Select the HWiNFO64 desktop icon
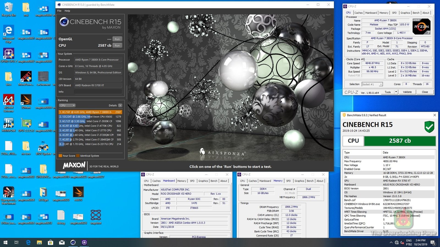This screenshot has width=440, height=247. (x=9, y=123)
